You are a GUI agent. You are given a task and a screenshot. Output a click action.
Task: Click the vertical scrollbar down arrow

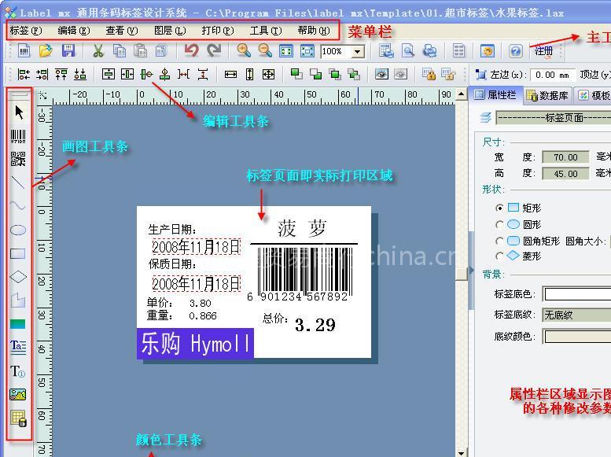[462, 453]
